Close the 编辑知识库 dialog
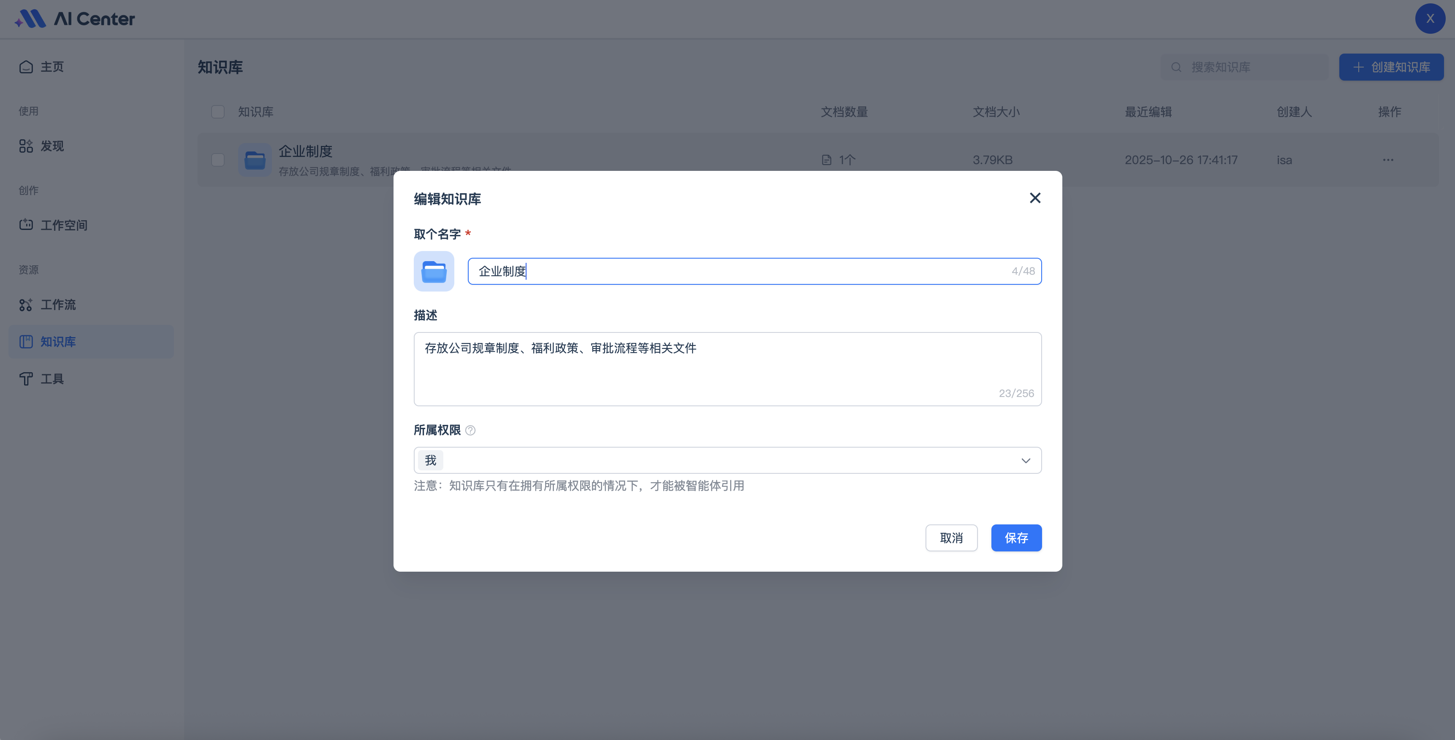 [1035, 198]
